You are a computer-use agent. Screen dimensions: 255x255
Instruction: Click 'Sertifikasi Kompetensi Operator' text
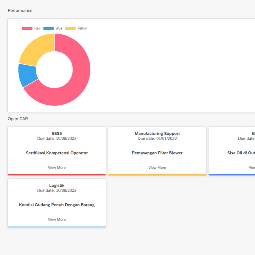pyautogui.click(x=57, y=153)
